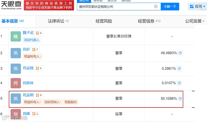This screenshot has width=207, height=122.
Task: Click the TianYanCha logo
Action: (x=11, y=5)
